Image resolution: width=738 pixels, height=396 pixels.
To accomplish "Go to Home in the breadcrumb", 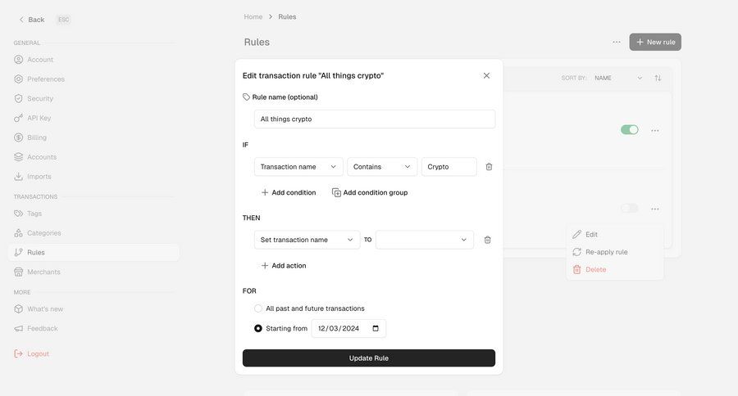I will 253,16.
